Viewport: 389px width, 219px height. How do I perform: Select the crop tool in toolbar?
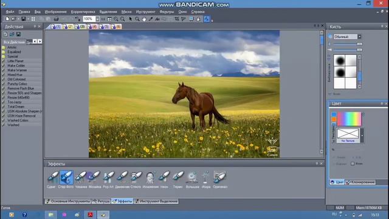pyautogui.click(x=177, y=19)
